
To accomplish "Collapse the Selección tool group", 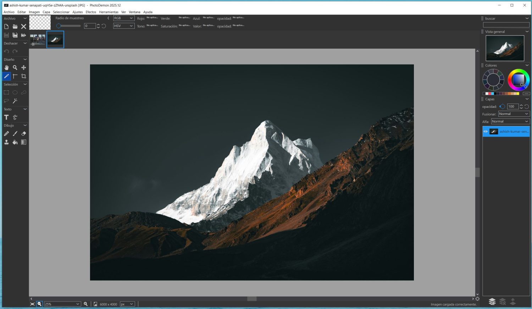I will click(25, 84).
